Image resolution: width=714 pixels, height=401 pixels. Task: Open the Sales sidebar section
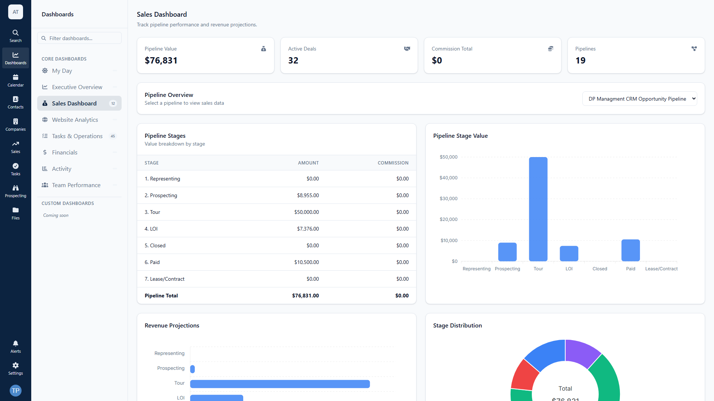(x=16, y=147)
